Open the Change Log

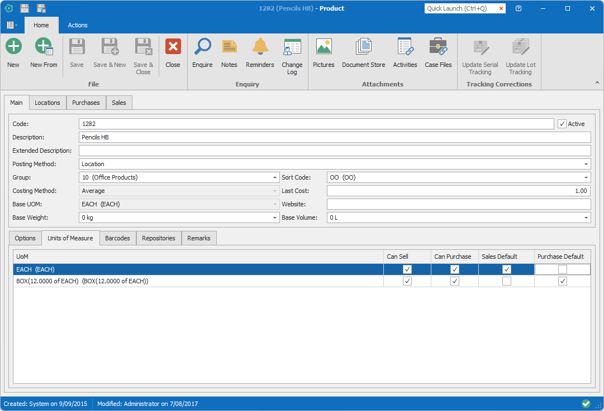(x=292, y=47)
